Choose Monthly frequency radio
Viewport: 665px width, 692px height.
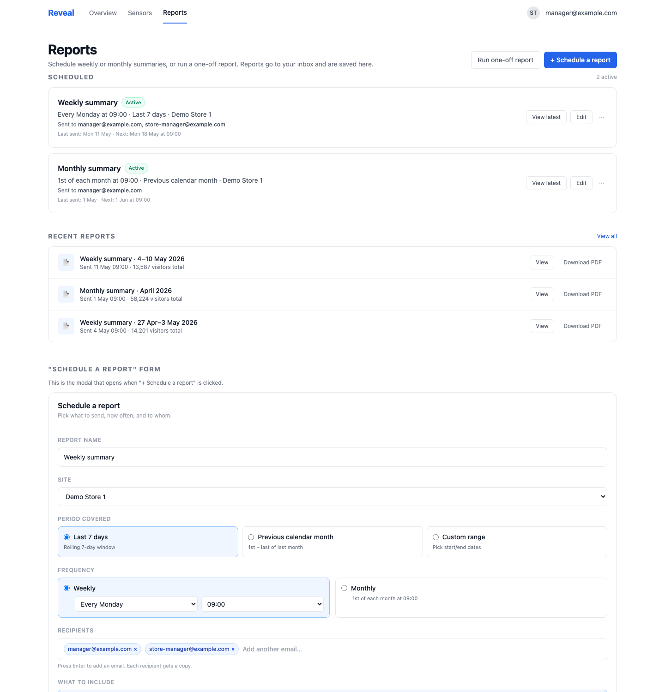pyautogui.click(x=344, y=588)
